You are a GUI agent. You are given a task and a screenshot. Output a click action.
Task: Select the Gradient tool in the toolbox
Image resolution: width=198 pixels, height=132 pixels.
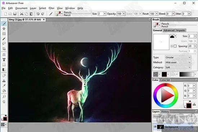click(x=4, y=70)
